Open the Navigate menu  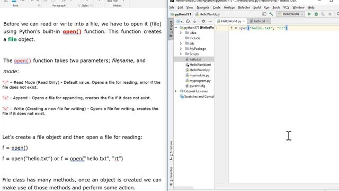coord(203,7)
